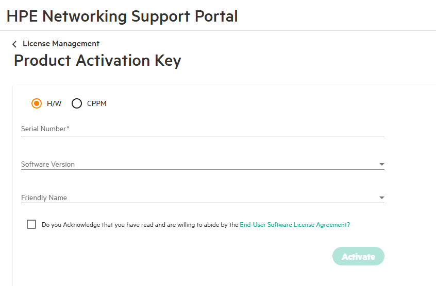The height and width of the screenshot is (286, 436).
Task: Open the Software Version combo box
Action: (x=203, y=164)
